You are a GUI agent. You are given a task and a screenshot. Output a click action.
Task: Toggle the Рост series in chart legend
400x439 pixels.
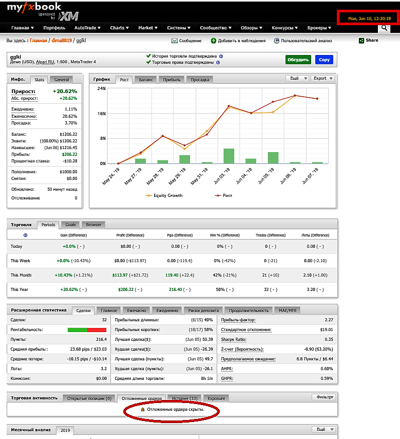click(x=223, y=195)
